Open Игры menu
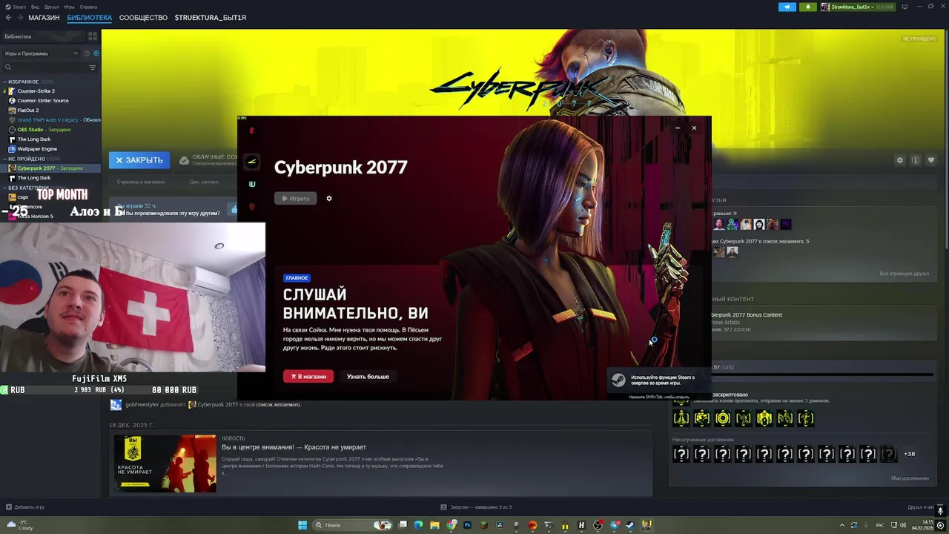This screenshot has width=949, height=534. 69,7
